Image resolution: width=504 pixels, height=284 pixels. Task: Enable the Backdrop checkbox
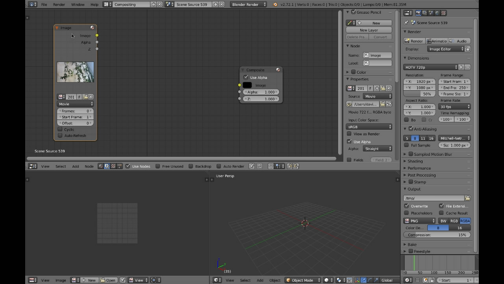[x=191, y=166]
